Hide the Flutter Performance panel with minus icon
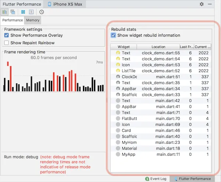This screenshot has width=221, height=182. (x=210, y=4)
